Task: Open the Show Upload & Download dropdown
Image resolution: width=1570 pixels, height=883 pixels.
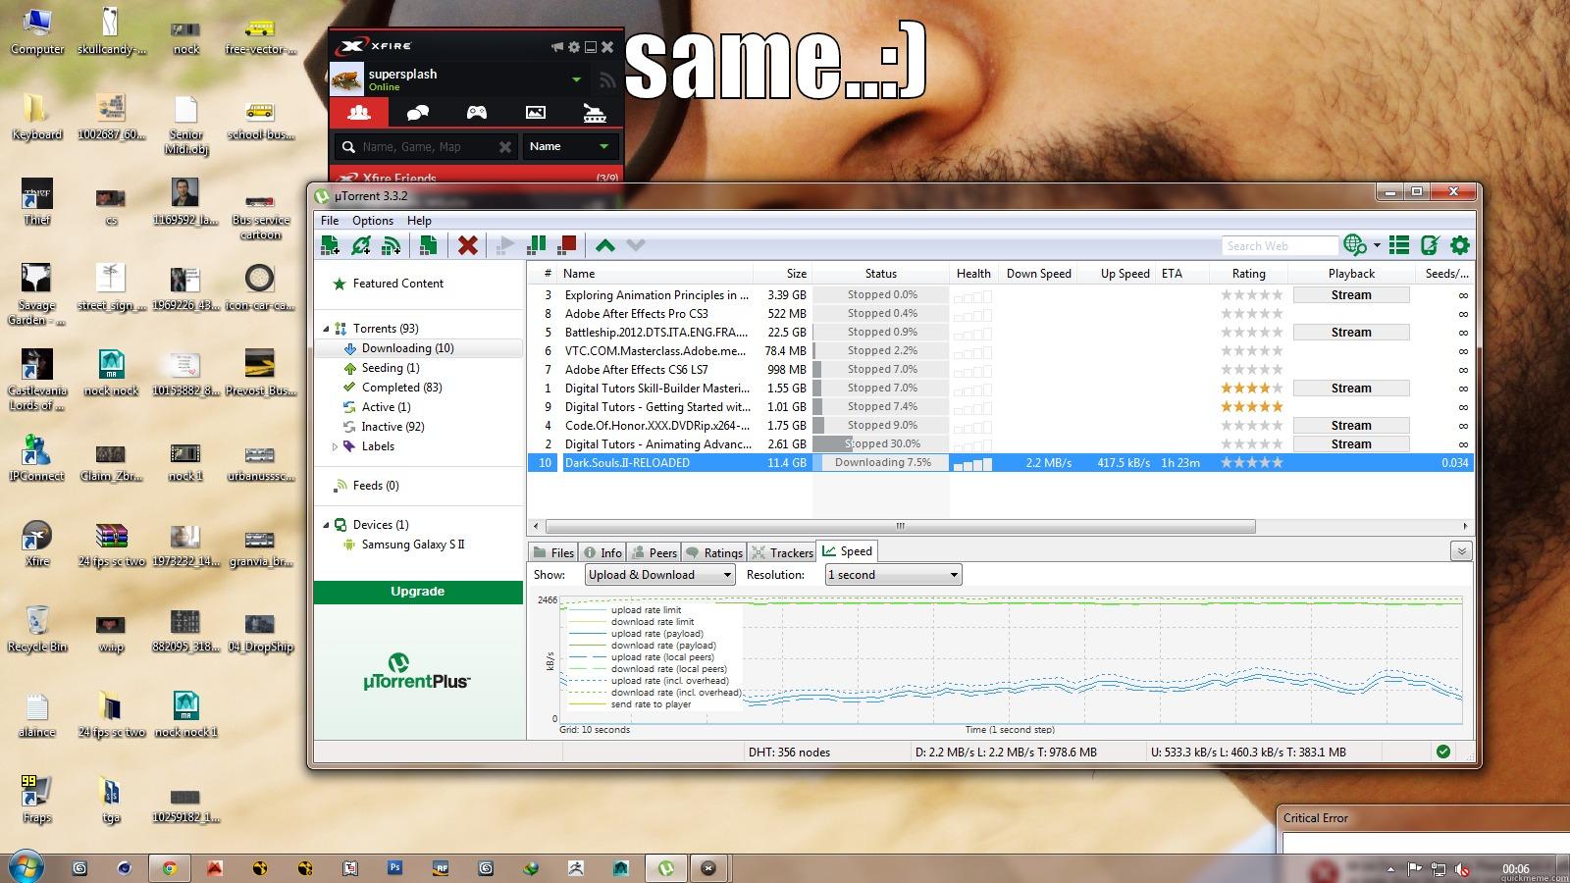Action: (659, 575)
